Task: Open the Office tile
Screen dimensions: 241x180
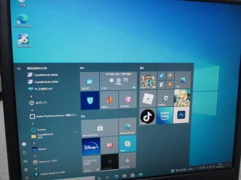Action: pyautogui.click(x=109, y=100)
